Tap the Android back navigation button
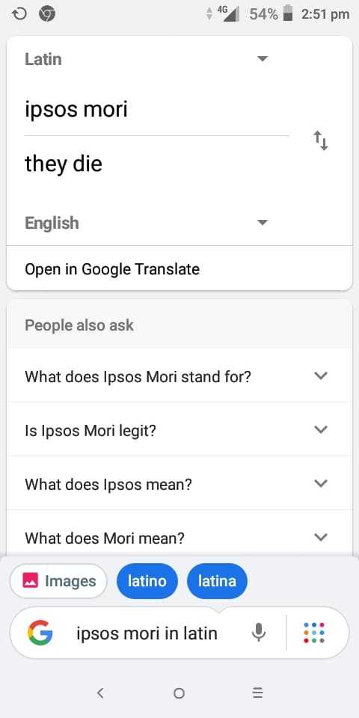This screenshot has height=718, width=359. 100,693
